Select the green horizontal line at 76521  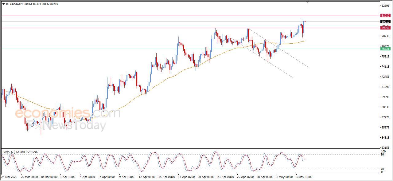(x=190, y=49)
